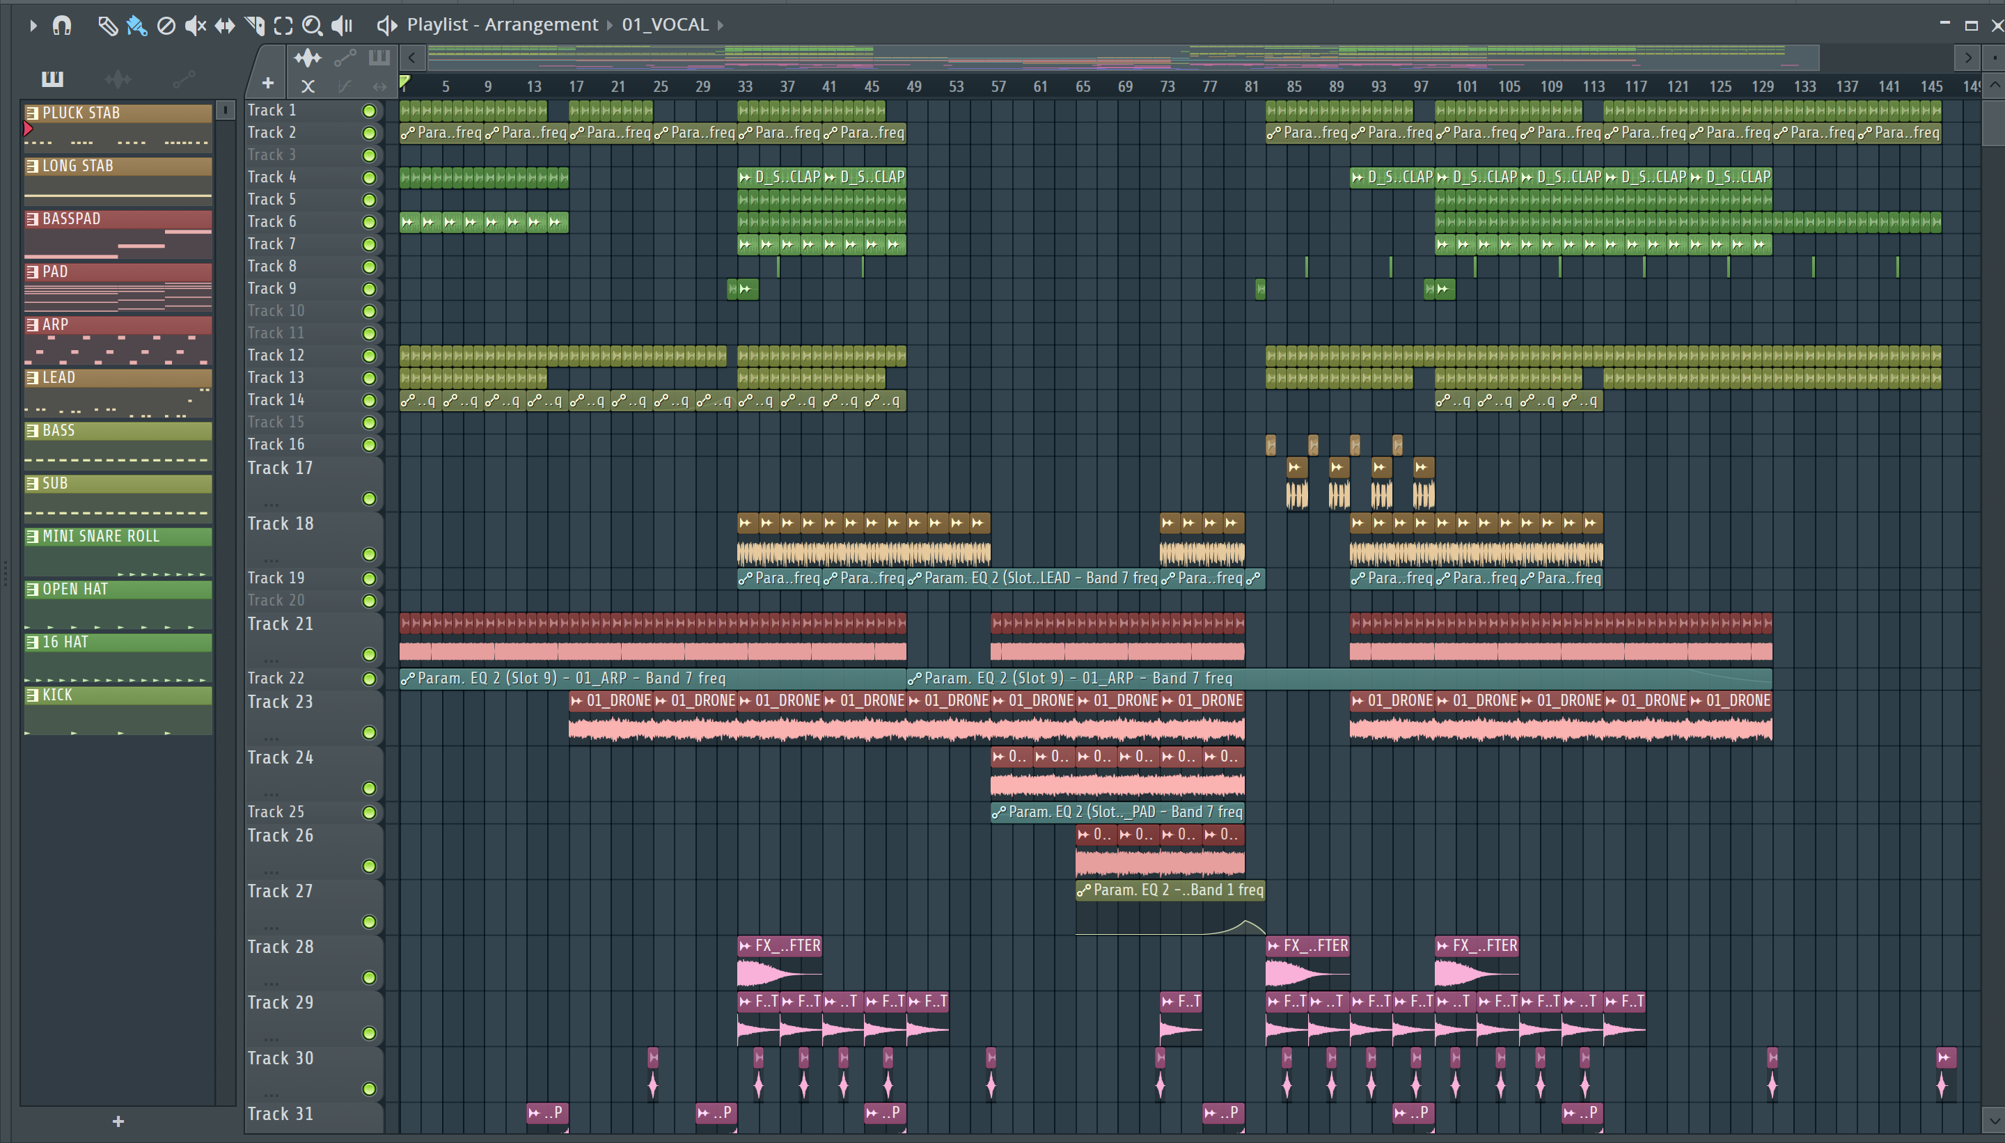Show audio clips in picker via waveform icon

[118, 79]
